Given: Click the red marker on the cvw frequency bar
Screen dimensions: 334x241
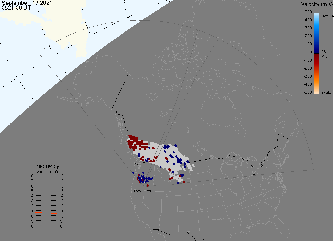Looking at the screenshot, I should tap(38, 212).
